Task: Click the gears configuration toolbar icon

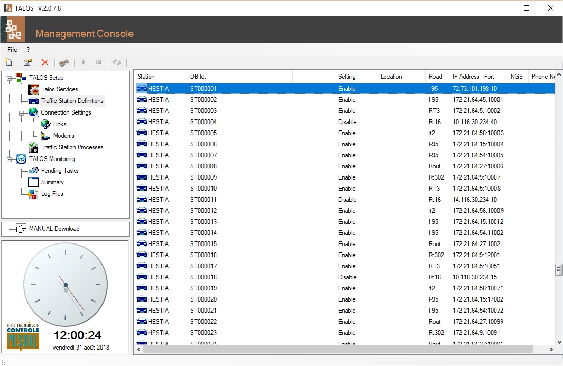Action: point(64,62)
